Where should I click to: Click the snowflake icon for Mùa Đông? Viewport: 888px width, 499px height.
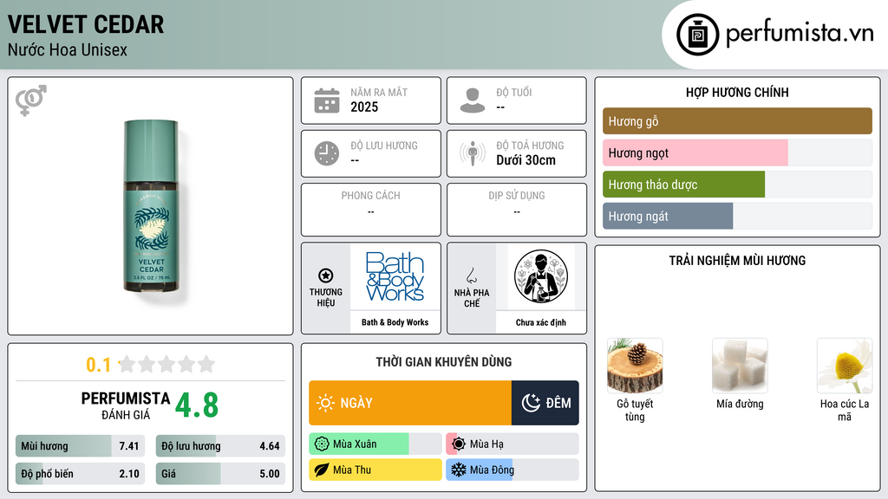pos(459,470)
